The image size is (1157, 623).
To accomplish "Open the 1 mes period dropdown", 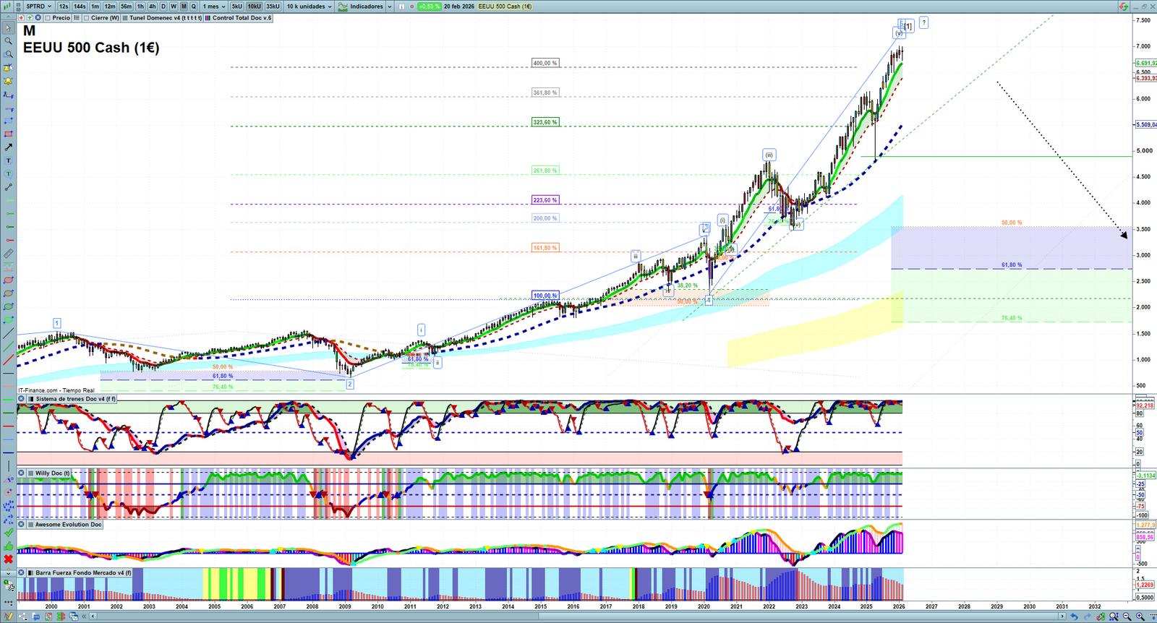I will coord(214,7).
